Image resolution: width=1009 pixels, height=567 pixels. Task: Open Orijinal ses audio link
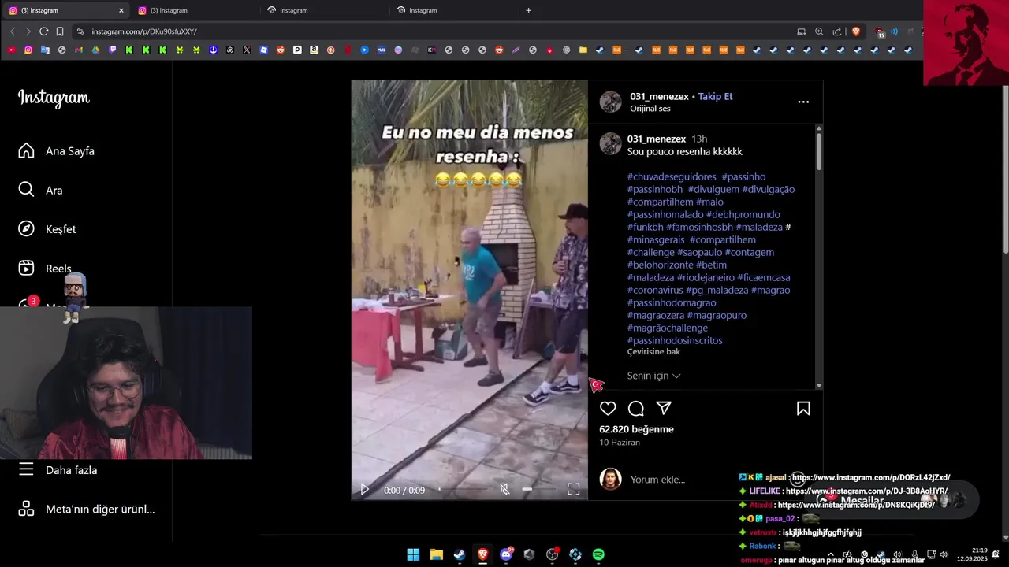(x=650, y=109)
